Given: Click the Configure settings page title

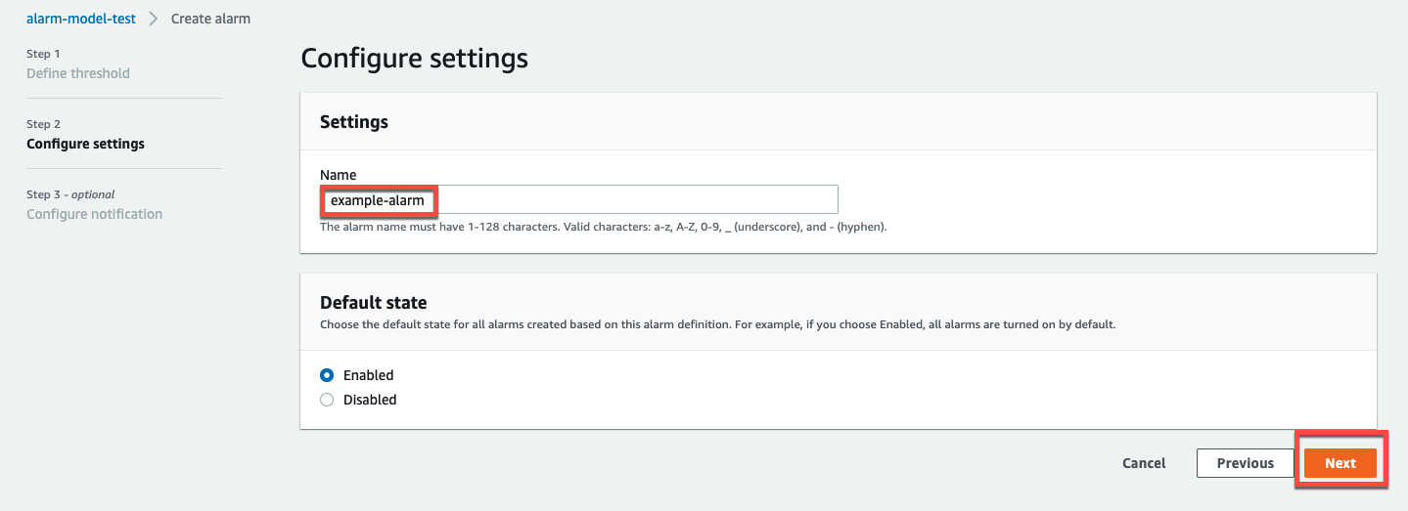Looking at the screenshot, I should point(414,58).
